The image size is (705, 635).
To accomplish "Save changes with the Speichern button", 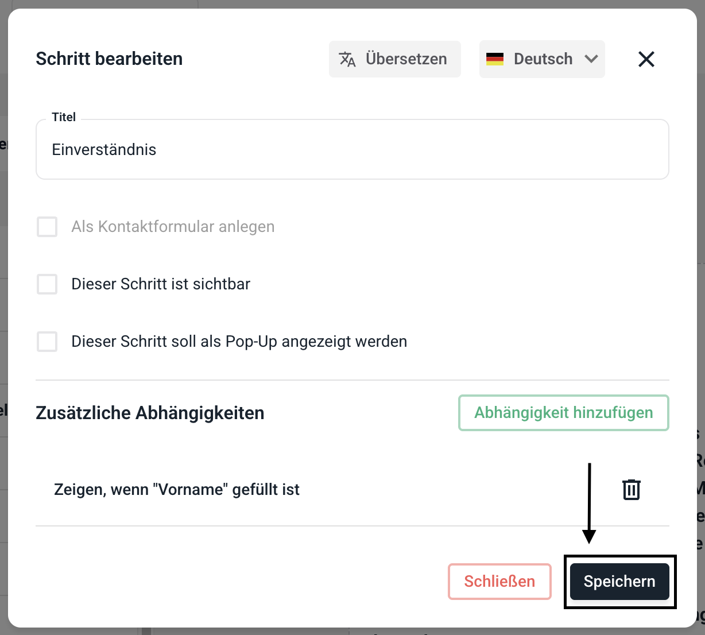I will coord(619,582).
